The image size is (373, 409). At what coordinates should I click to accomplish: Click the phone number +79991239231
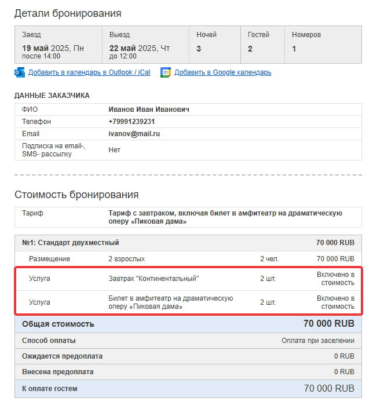(131, 122)
